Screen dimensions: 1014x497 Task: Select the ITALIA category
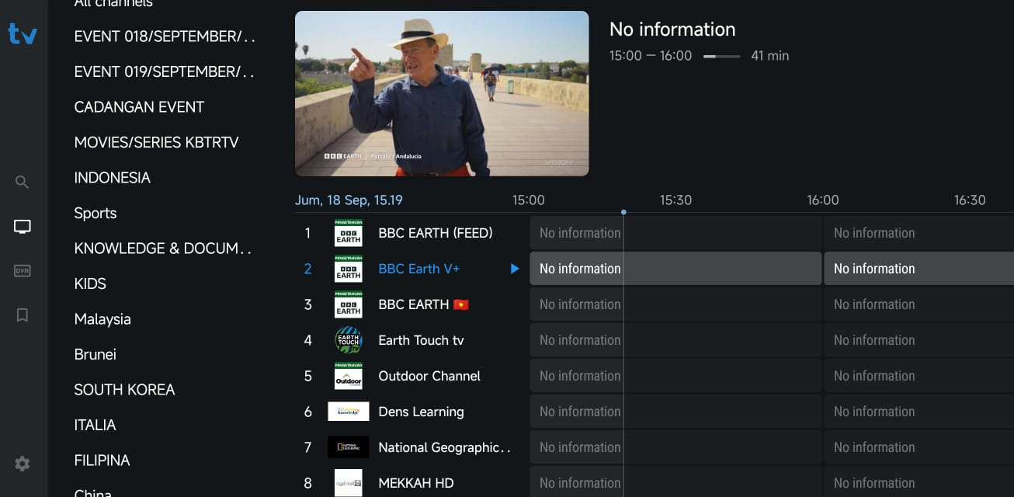(95, 426)
